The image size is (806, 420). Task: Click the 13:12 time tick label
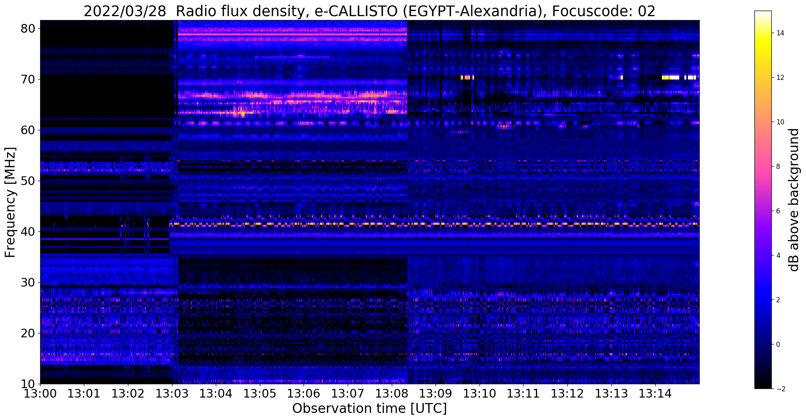[567, 393]
